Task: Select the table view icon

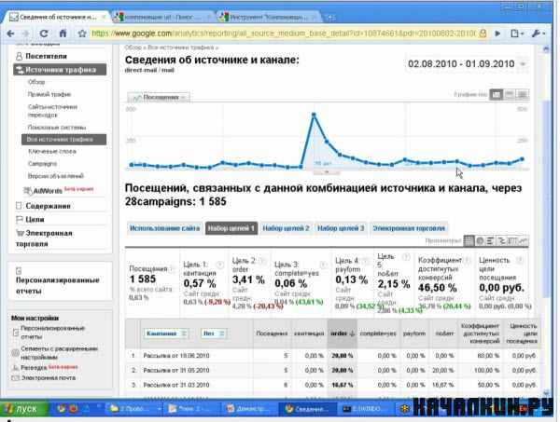Action: [469, 241]
